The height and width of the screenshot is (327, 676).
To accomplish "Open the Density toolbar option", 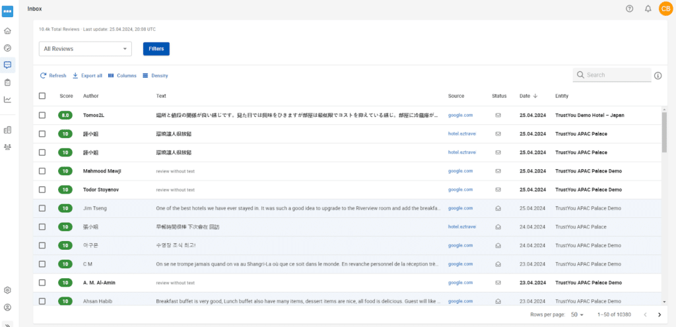I will [x=155, y=75].
